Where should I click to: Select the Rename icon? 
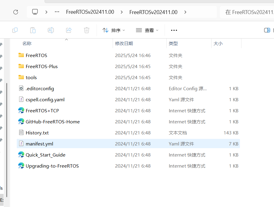tap(50, 30)
